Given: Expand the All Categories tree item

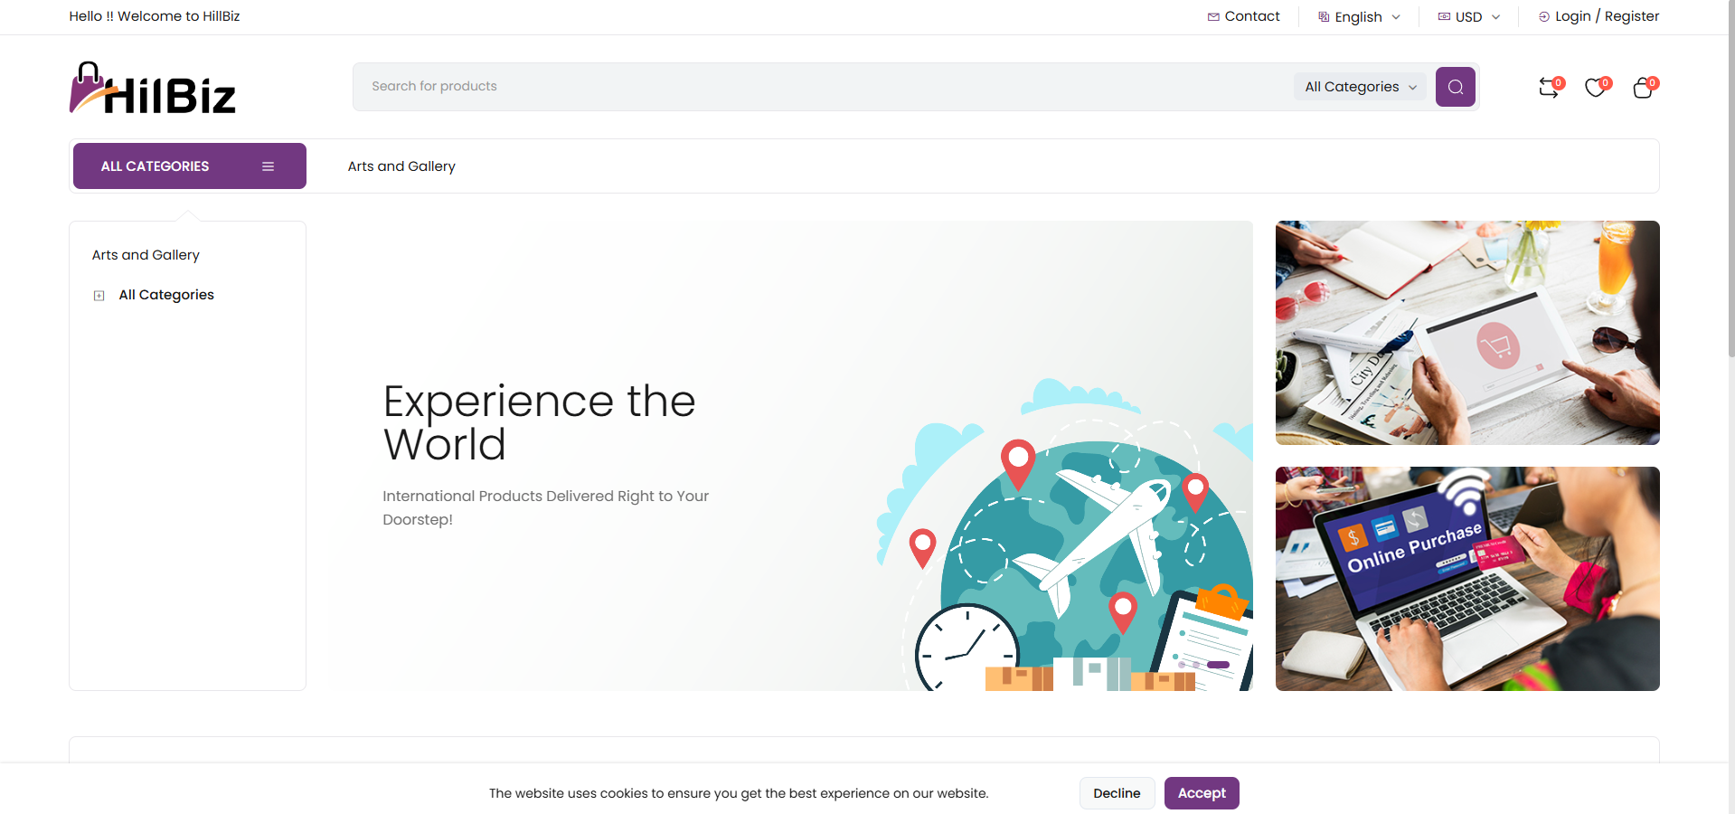Looking at the screenshot, I should click(99, 296).
